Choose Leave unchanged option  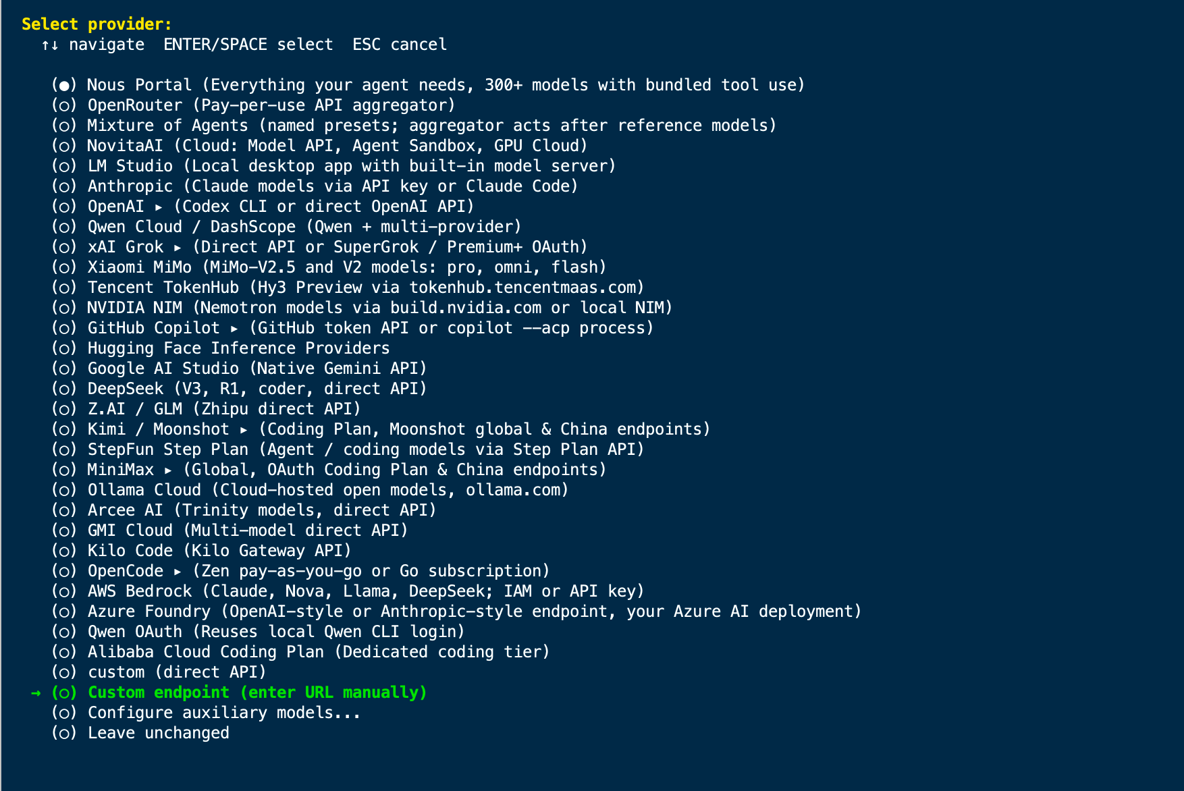click(x=140, y=733)
